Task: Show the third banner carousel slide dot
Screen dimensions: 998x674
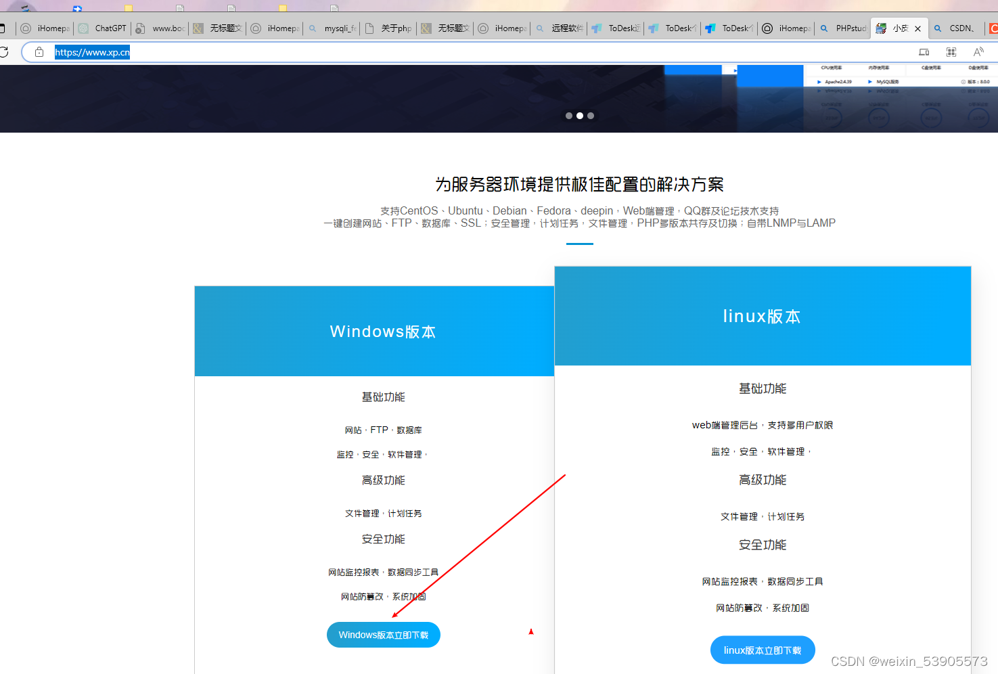Action: (591, 116)
